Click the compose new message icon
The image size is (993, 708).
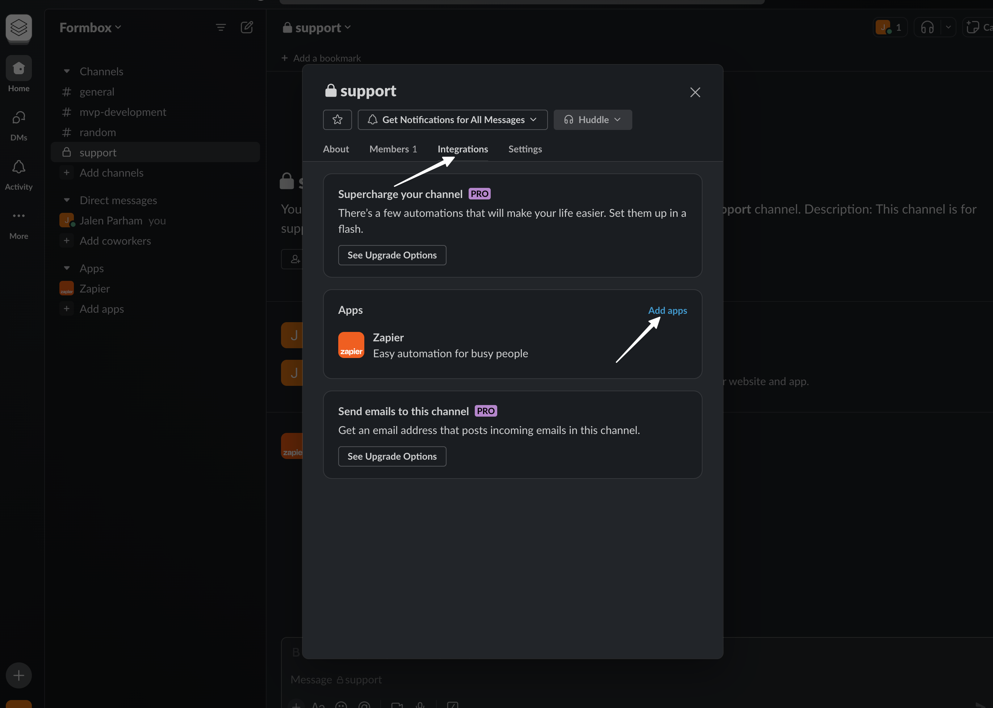tap(247, 28)
